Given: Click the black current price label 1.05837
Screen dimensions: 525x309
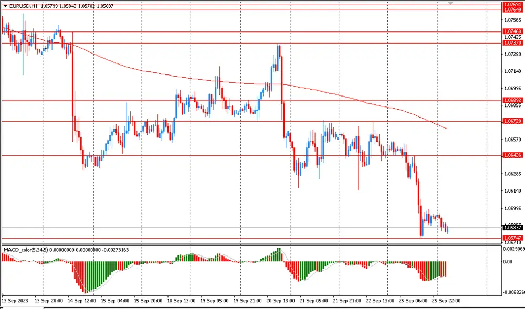Looking at the screenshot, I should (x=512, y=228).
